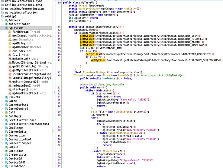
Task: Click the constructor icon beside BgTasksUp() void
Action: (x=10, y=58)
